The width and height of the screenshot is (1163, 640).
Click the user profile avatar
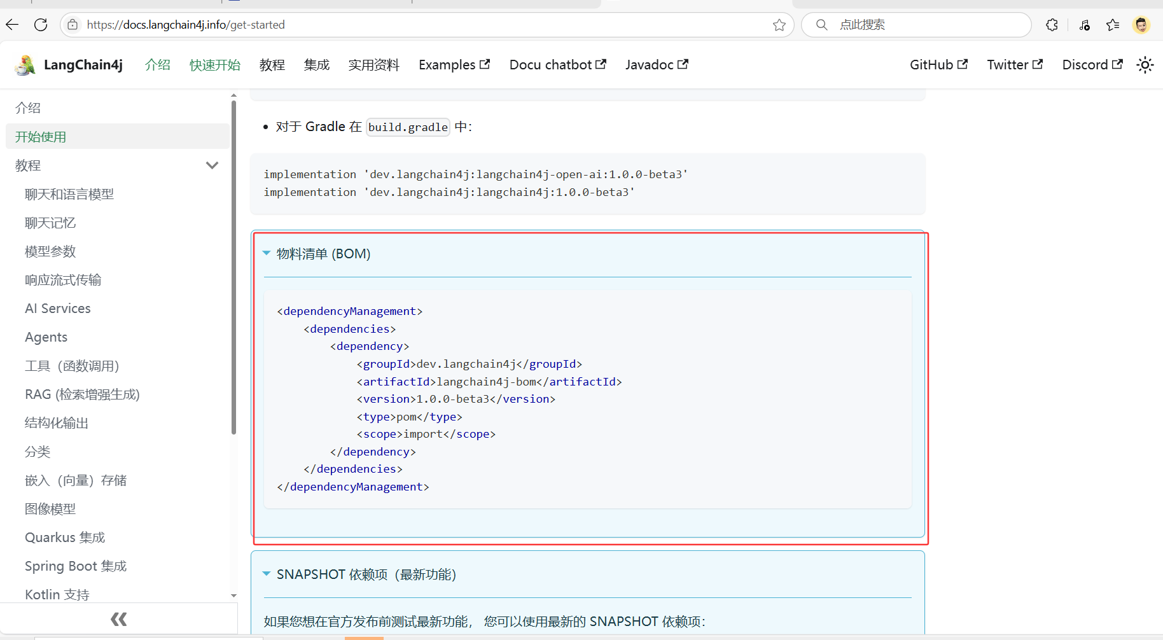pos(1141,25)
